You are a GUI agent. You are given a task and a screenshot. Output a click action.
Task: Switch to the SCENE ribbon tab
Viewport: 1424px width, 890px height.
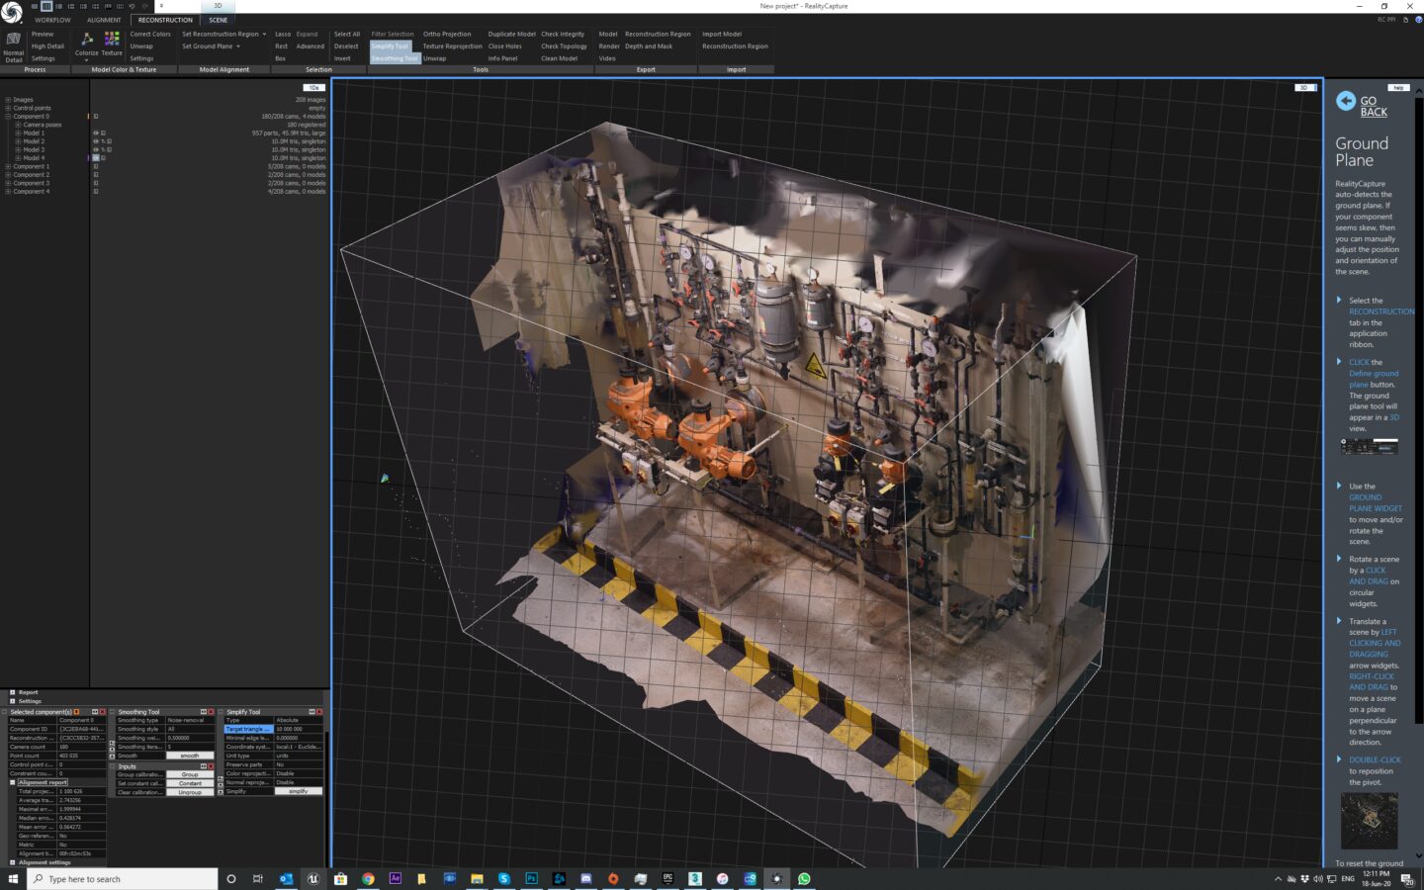click(219, 20)
